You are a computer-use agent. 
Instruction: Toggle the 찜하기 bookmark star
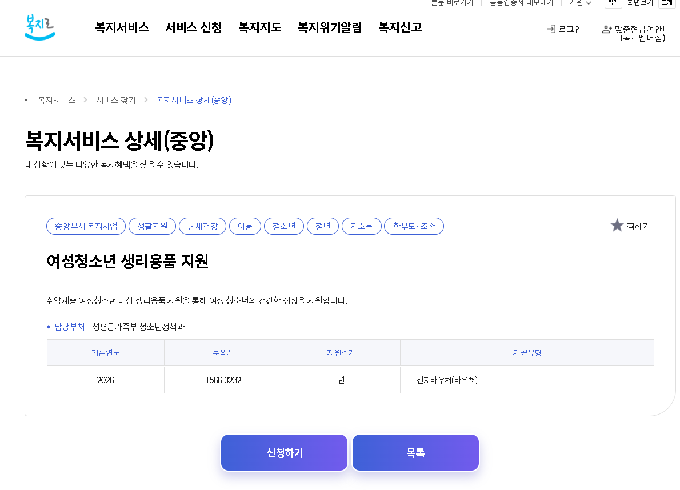pos(617,225)
